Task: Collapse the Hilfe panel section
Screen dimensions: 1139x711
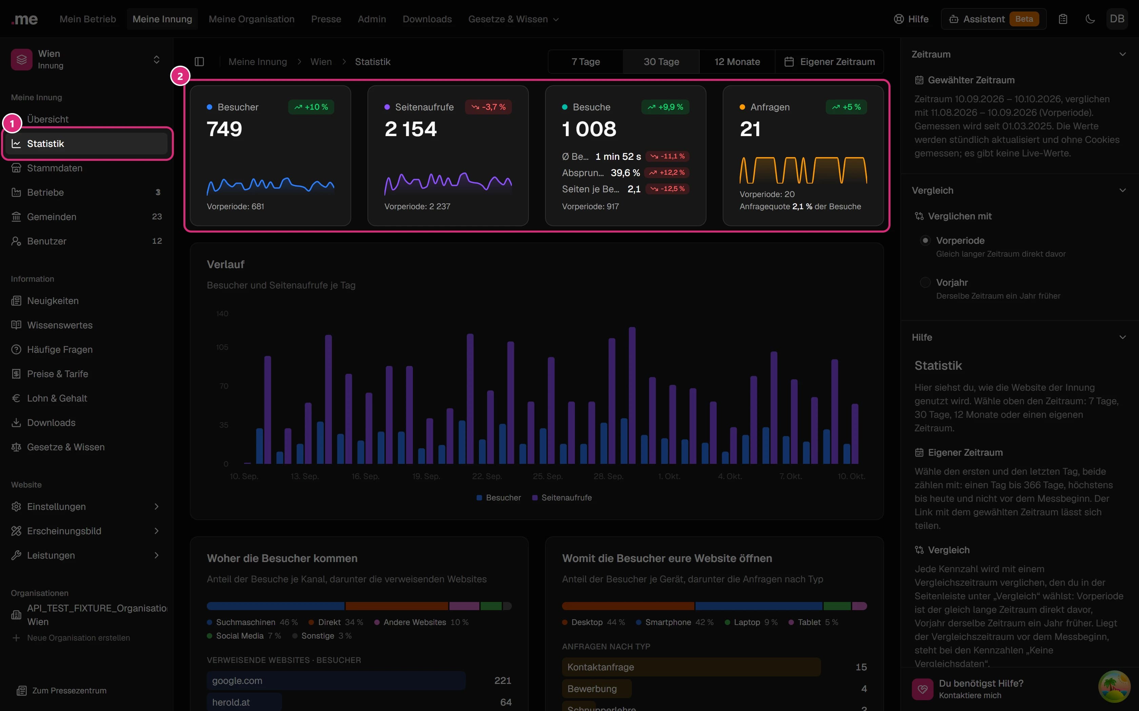Action: (1122, 337)
